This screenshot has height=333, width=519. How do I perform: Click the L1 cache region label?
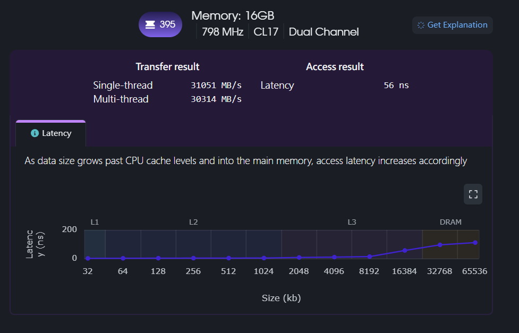95,222
